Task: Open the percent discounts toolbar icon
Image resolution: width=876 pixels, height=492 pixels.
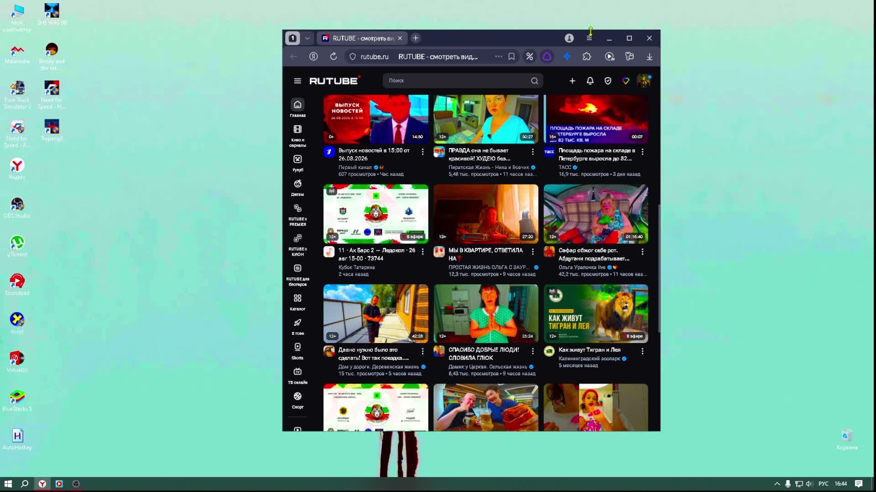Action: pos(529,56)
